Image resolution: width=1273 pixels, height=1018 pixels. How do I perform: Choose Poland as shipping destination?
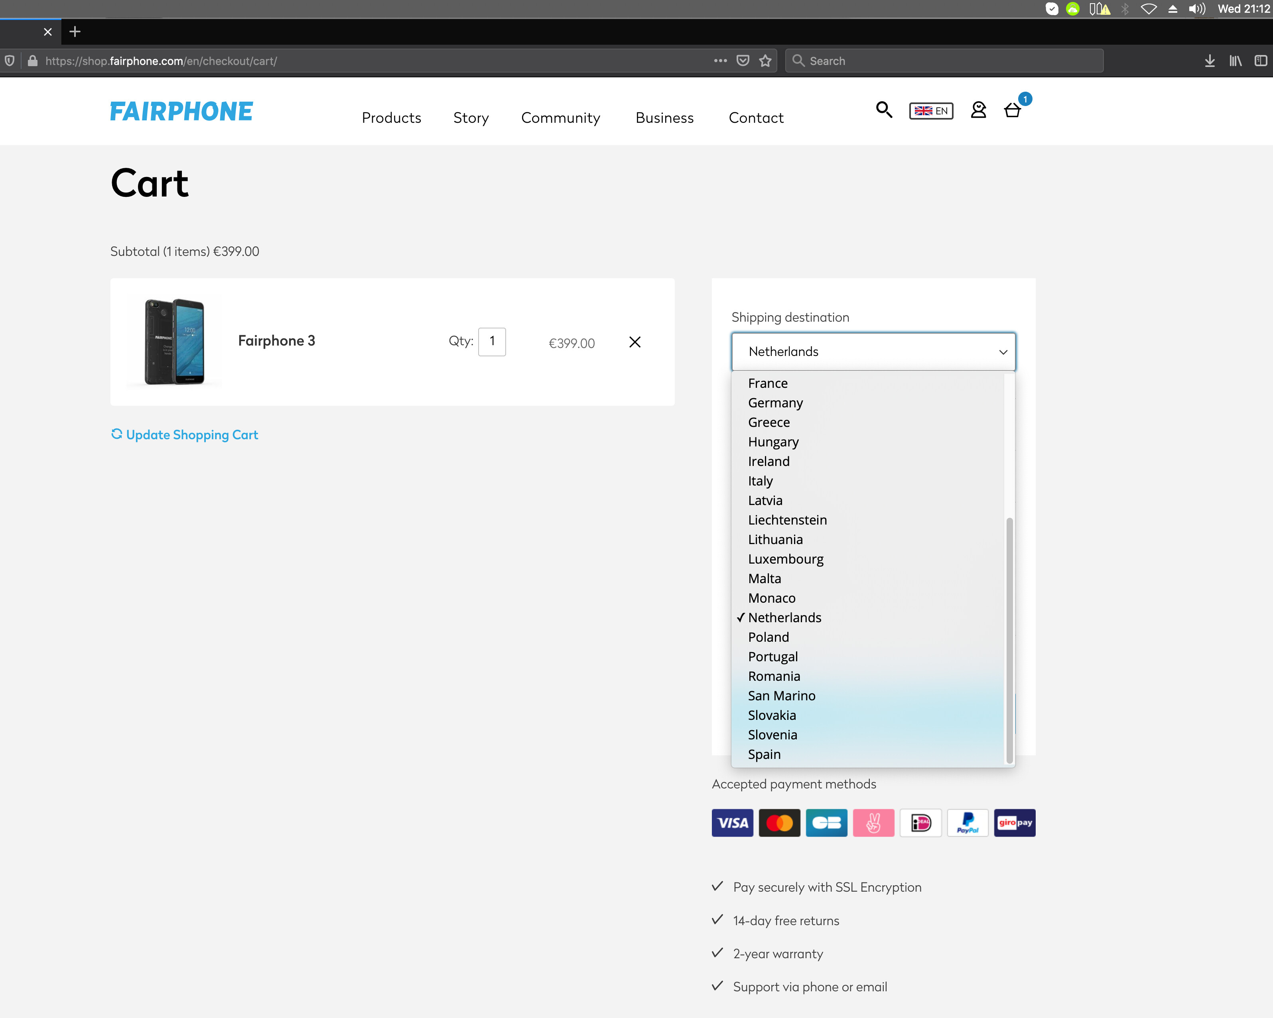tap(867, 637)
